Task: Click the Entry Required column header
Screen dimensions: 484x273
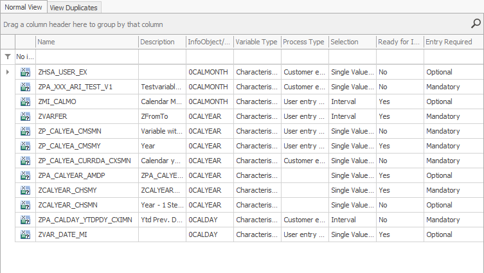Action: click(x=448, y=42)
